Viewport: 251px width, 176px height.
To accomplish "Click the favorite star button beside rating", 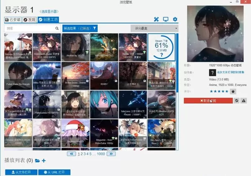I will pyautogui.click(x=233, y=92).
